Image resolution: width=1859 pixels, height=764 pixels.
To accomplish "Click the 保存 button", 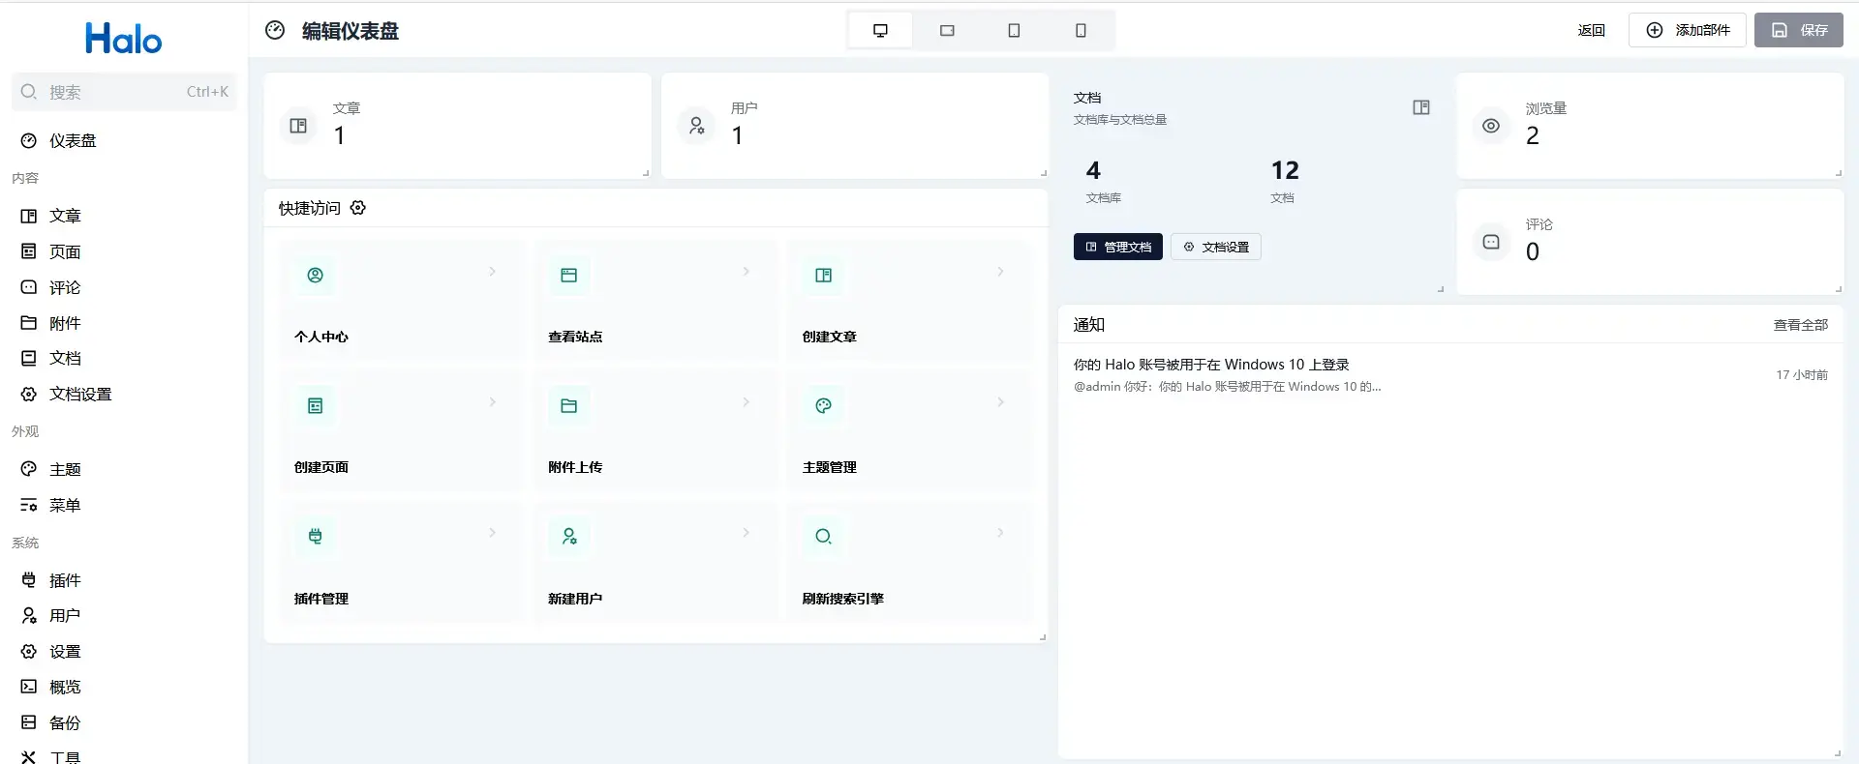I will [1799, 30].
